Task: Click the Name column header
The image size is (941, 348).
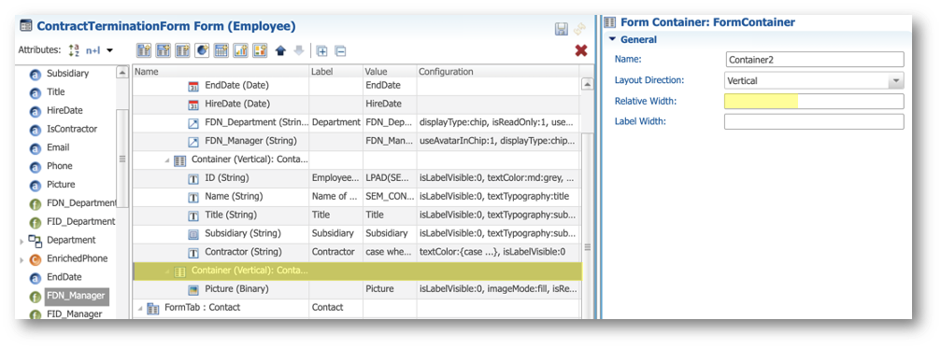Action: [221, 72]
